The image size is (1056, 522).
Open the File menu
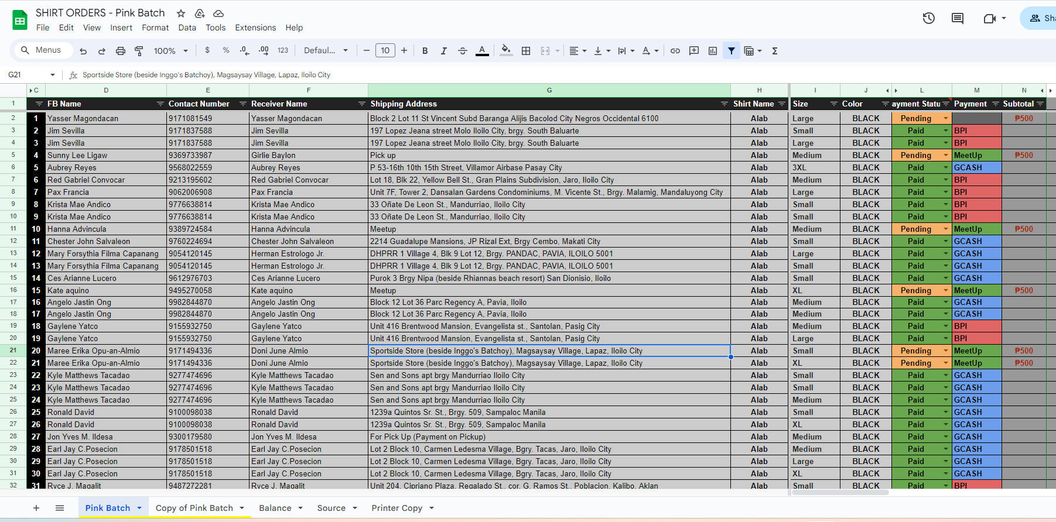[43, 28]
